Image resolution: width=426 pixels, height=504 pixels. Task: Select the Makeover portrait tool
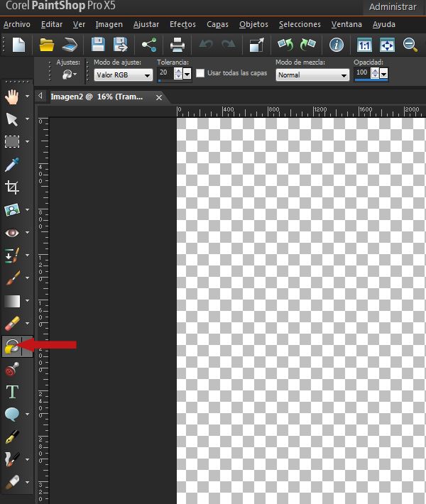click(12, 210)
